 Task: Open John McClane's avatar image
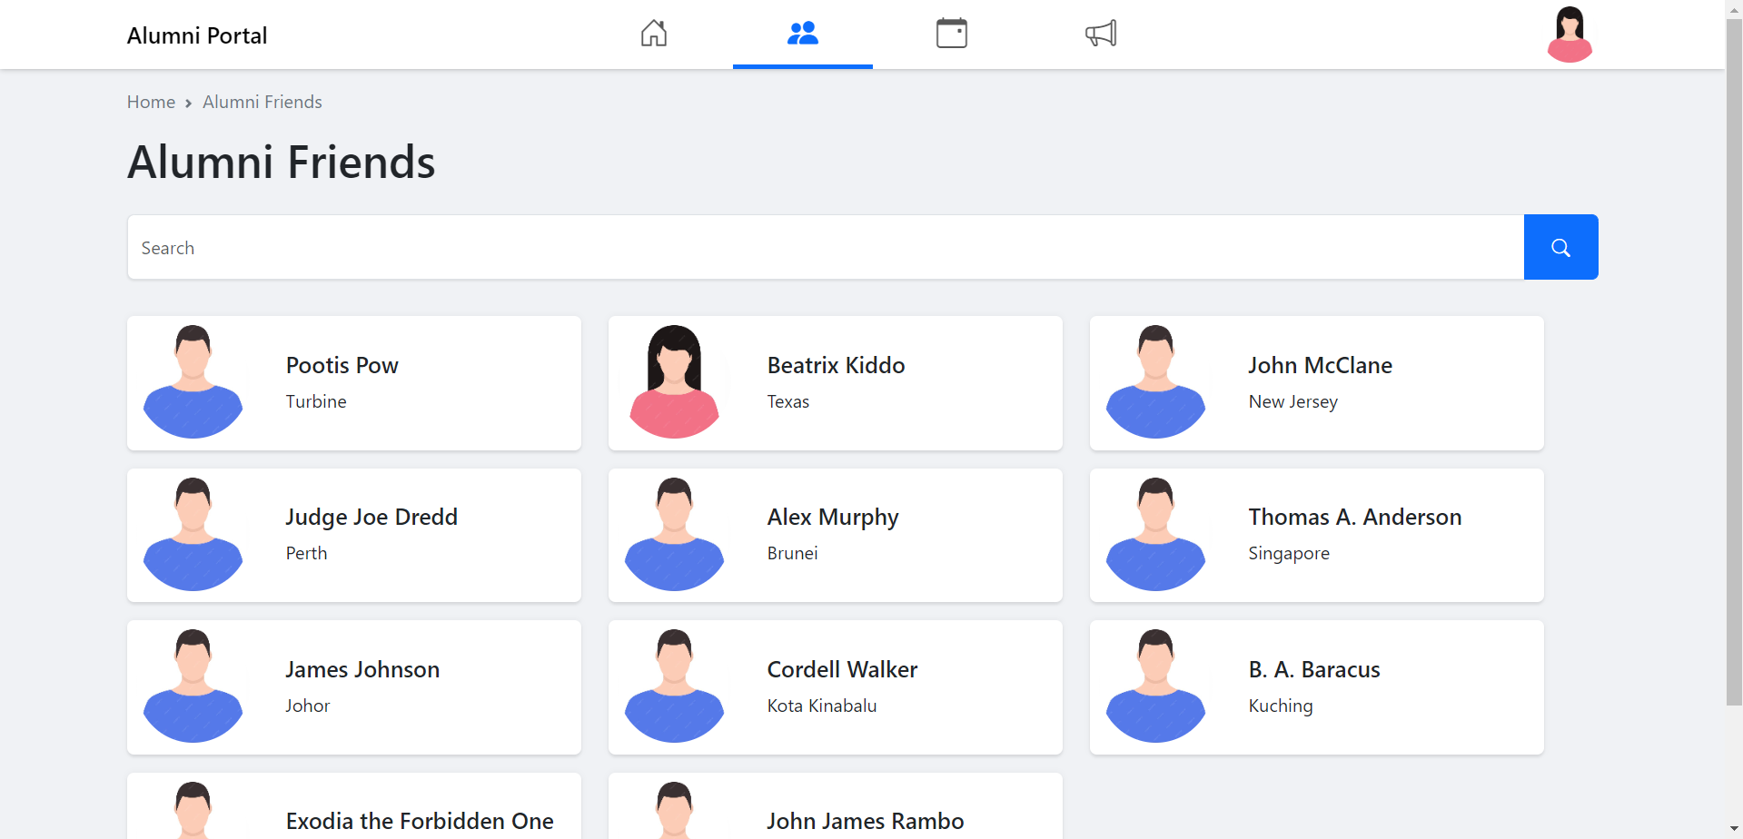(1155, 382)
